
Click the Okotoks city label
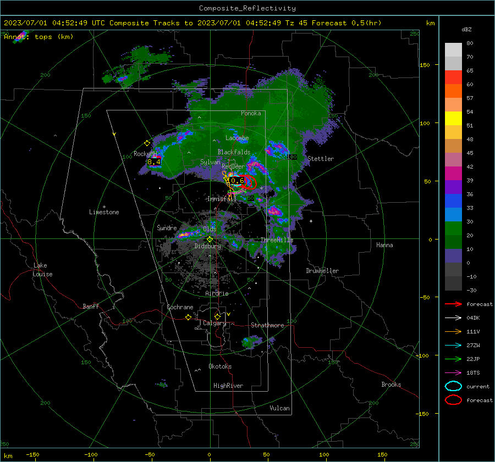pyautogui.click(x=220, y=366)
